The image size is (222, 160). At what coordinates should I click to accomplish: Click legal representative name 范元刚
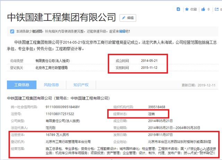pos(50,128)
